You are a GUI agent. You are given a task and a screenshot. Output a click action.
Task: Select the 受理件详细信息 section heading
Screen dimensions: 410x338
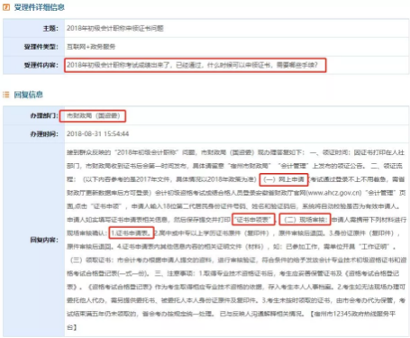[x=40, y=7]
